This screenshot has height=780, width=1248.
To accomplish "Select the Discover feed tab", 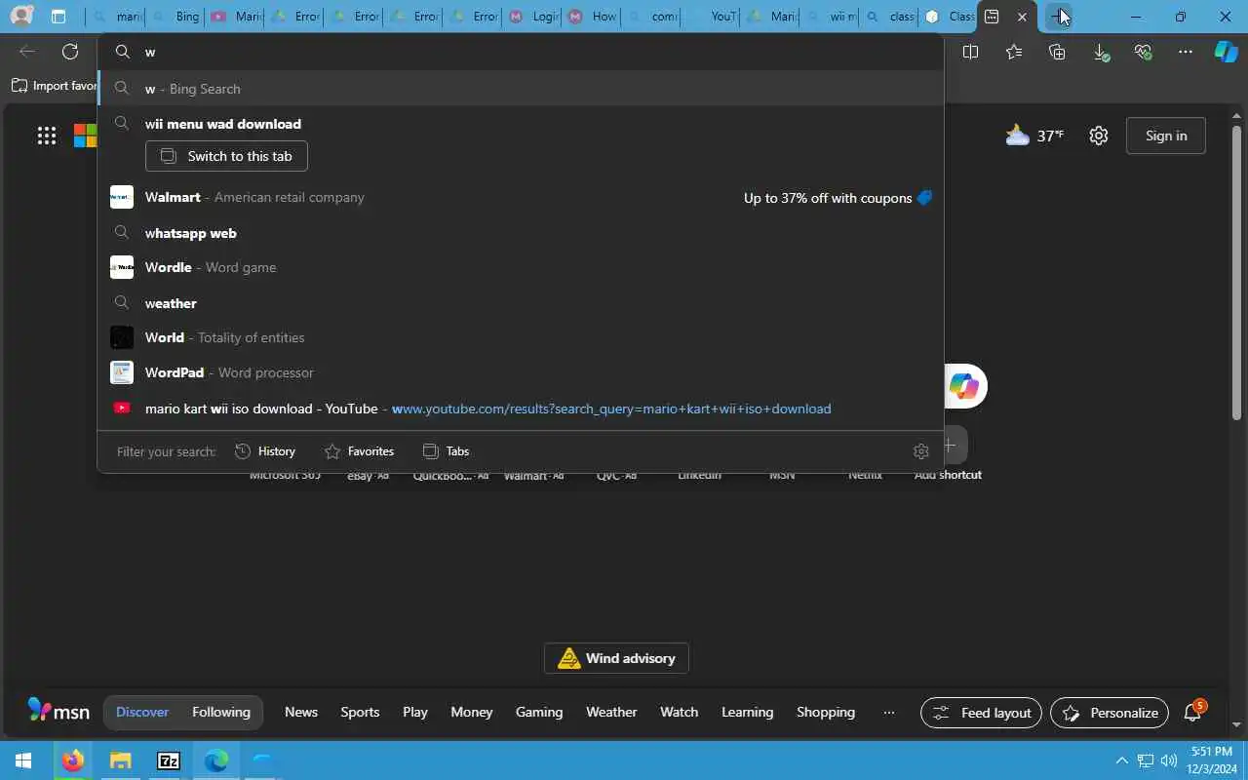I will pyautogui.click(x=142, y=712).
